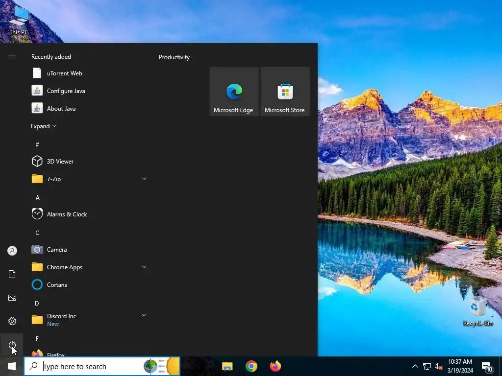Open Documents from Start sidebar
The height and width of the screenshot is (376, 502).
pyautogui.click(x=12, y=274)
